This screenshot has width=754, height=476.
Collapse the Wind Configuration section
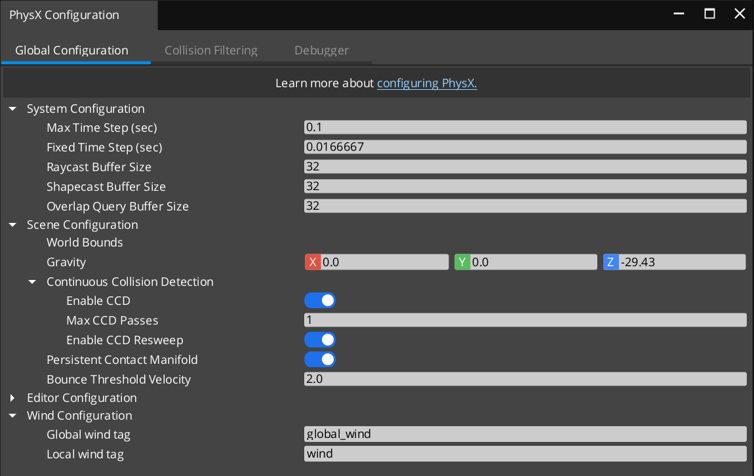click(12, 416)
